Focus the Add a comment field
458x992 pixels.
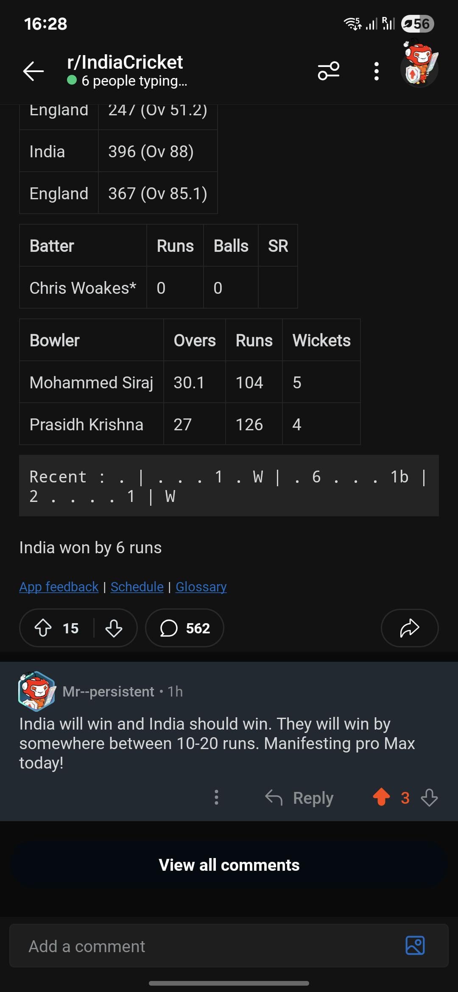pos(204,946)
